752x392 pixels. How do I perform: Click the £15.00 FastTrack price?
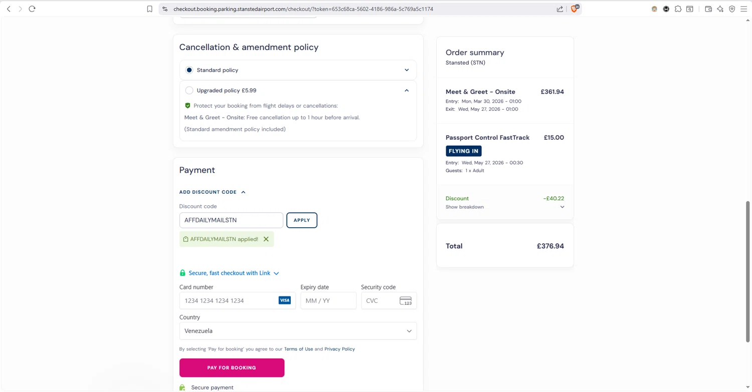tap(554, 138)
